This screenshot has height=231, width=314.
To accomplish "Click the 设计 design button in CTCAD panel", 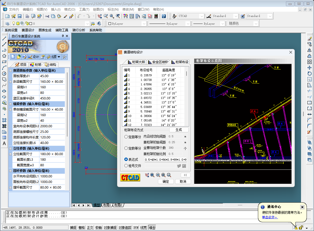I will point(33,57).
